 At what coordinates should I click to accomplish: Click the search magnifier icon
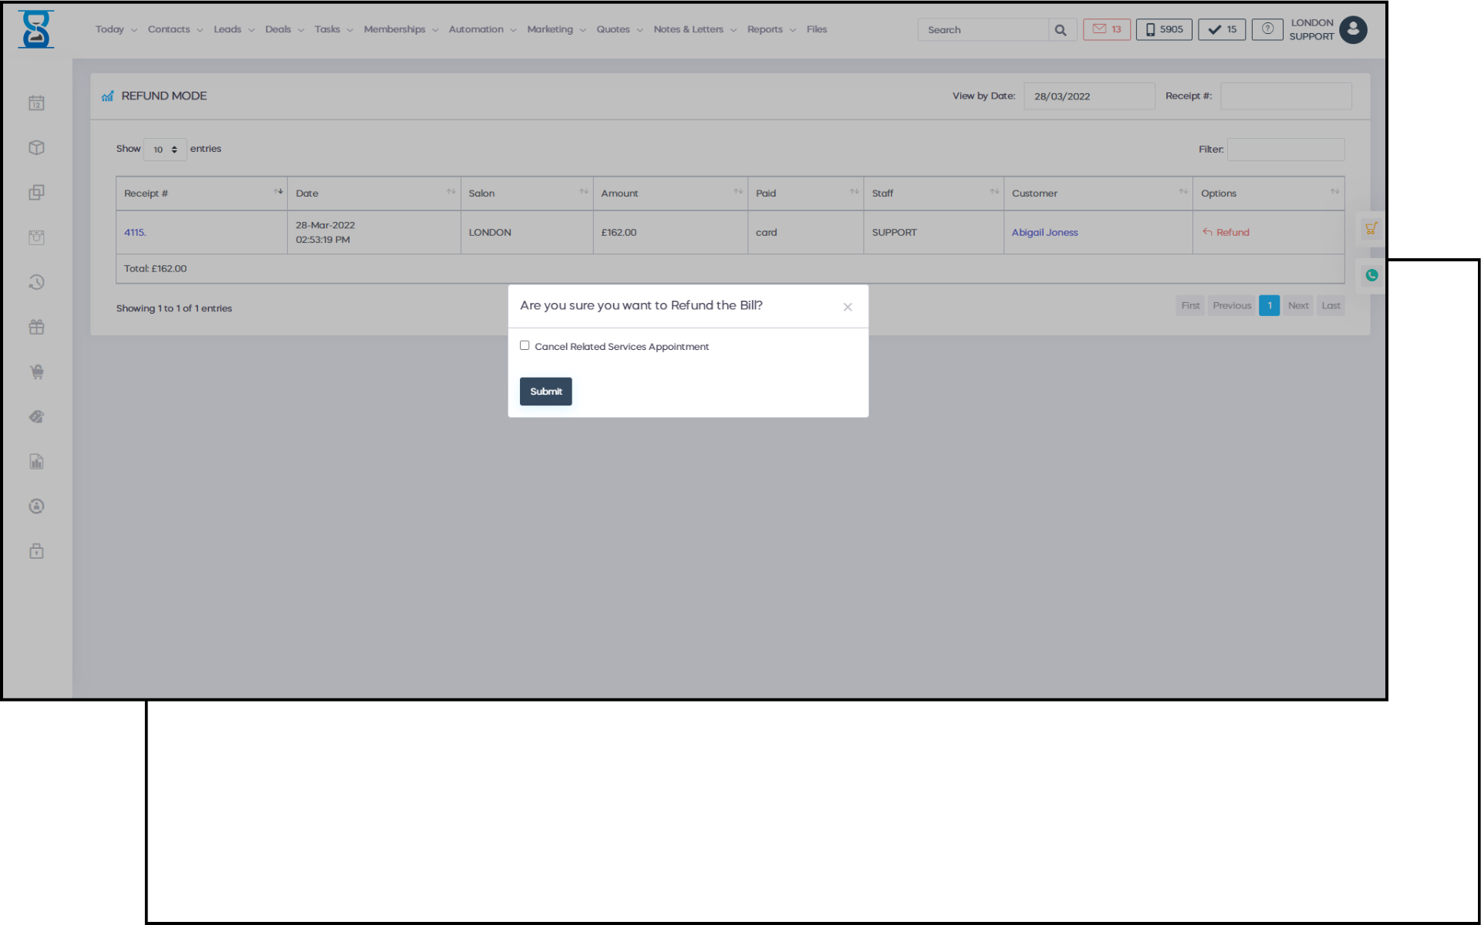pos(1061,30)
